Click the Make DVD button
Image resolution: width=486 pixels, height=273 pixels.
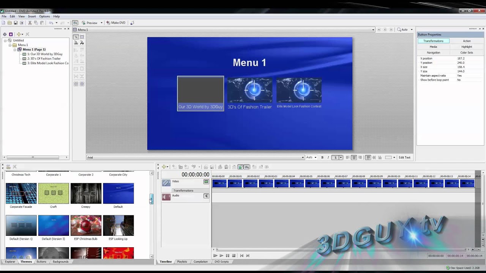point(116,23)
